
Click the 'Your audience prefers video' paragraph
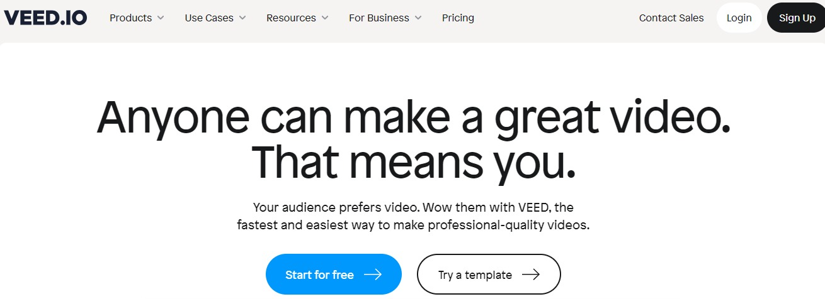pyautogui.click(x=413, y=215)
